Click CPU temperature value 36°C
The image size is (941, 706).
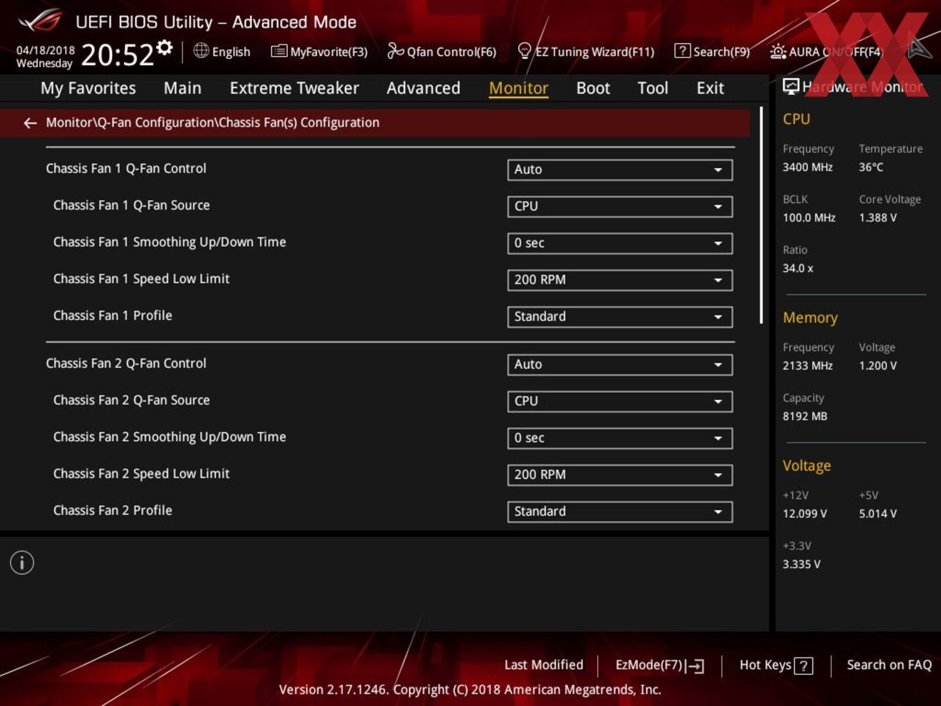click(871, 167)
